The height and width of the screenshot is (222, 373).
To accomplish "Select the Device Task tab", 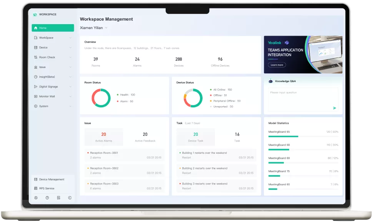I will [x=196, y=137].
